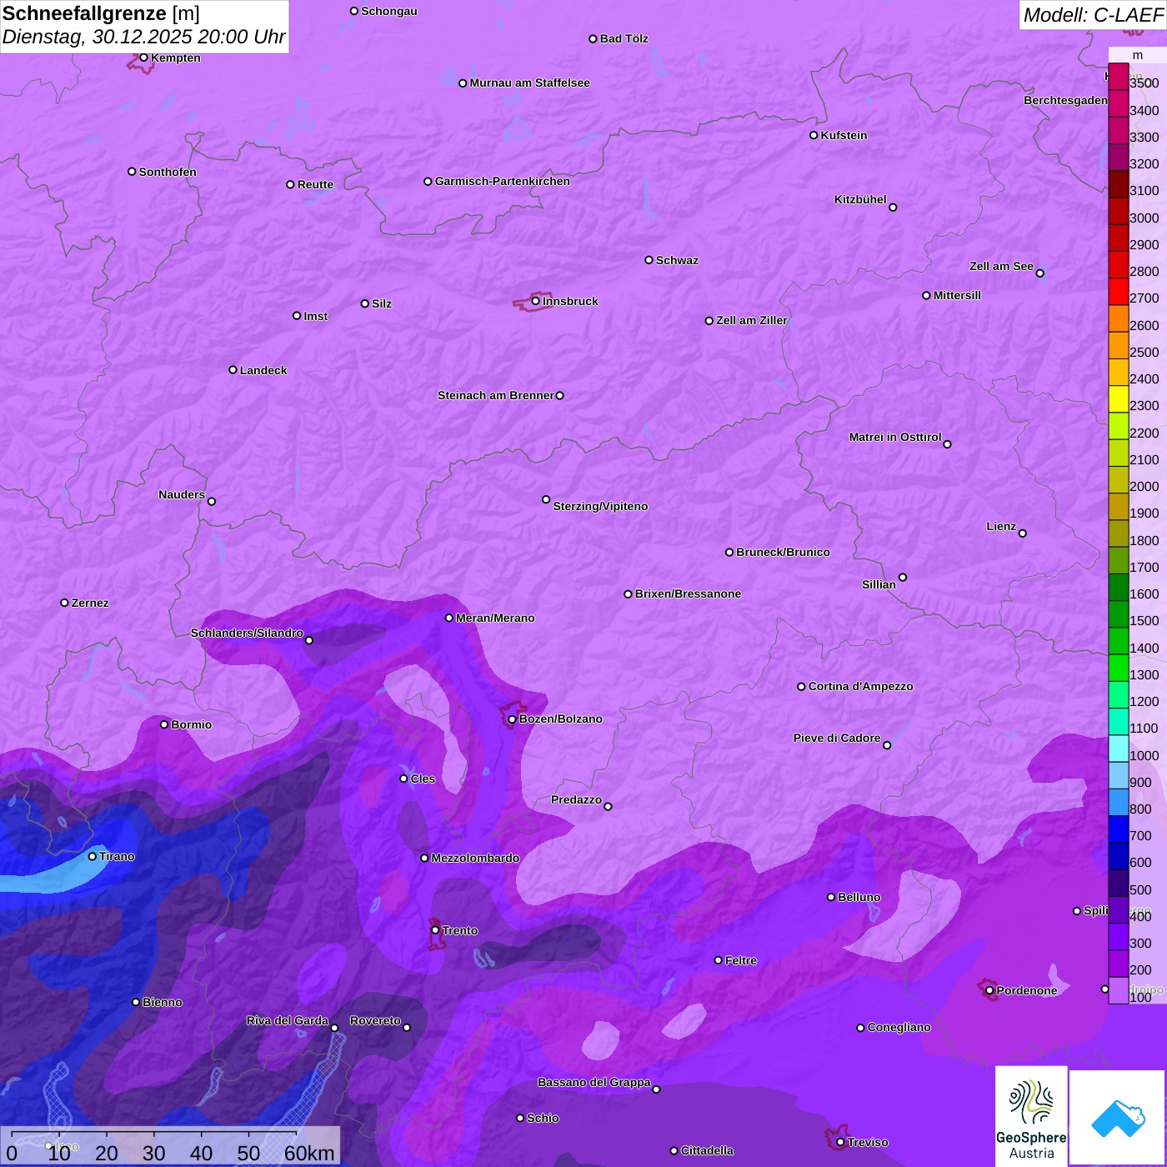
Task: Select the pale cyan 1000 m legend swatch
Action: point(1119,749)
